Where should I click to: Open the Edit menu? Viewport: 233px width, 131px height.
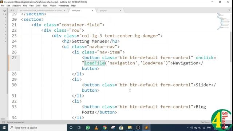tap(8, 6)
